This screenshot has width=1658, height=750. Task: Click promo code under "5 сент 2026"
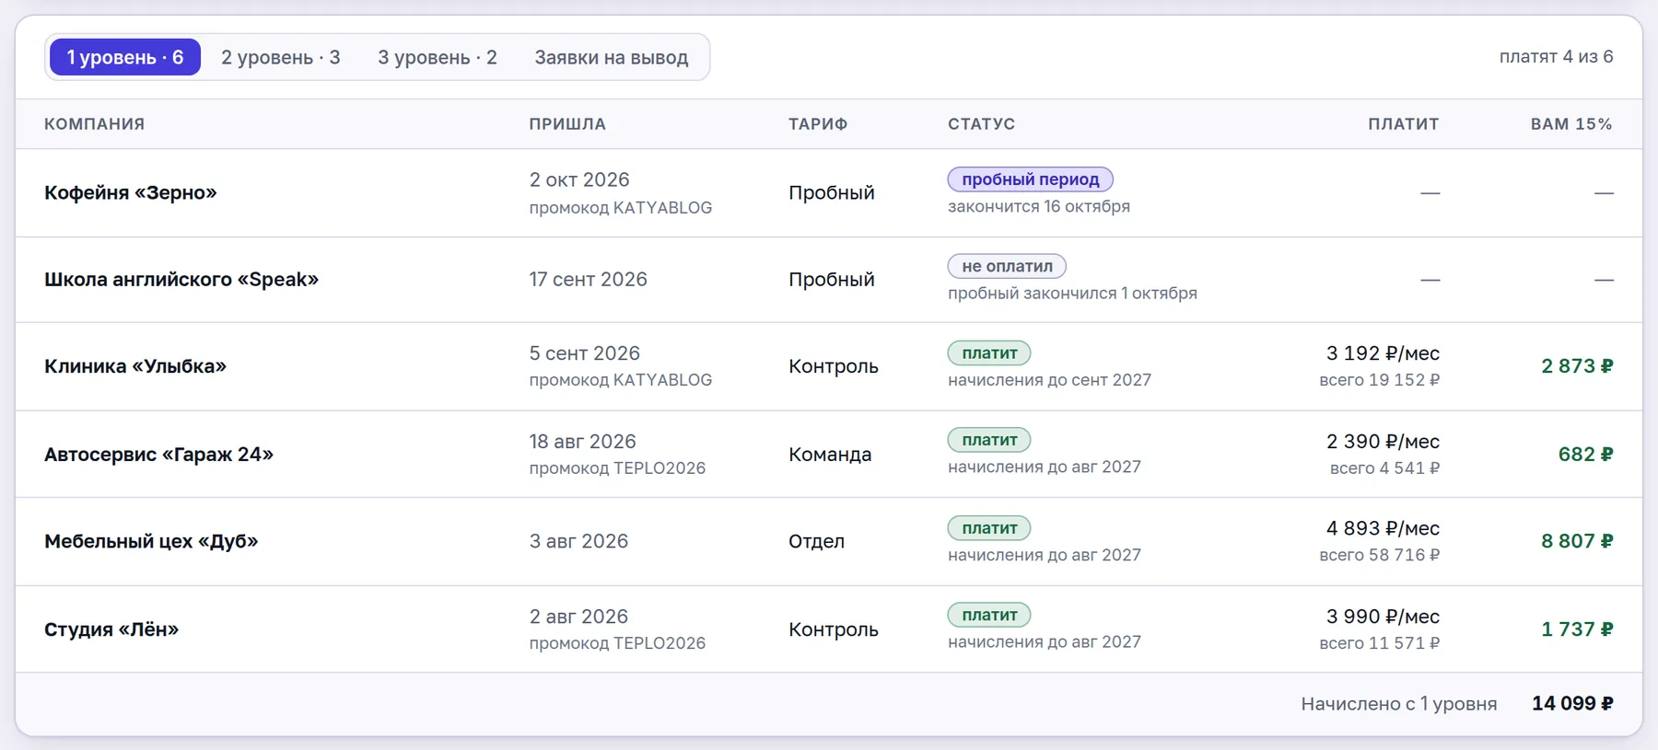coord(621,380)
